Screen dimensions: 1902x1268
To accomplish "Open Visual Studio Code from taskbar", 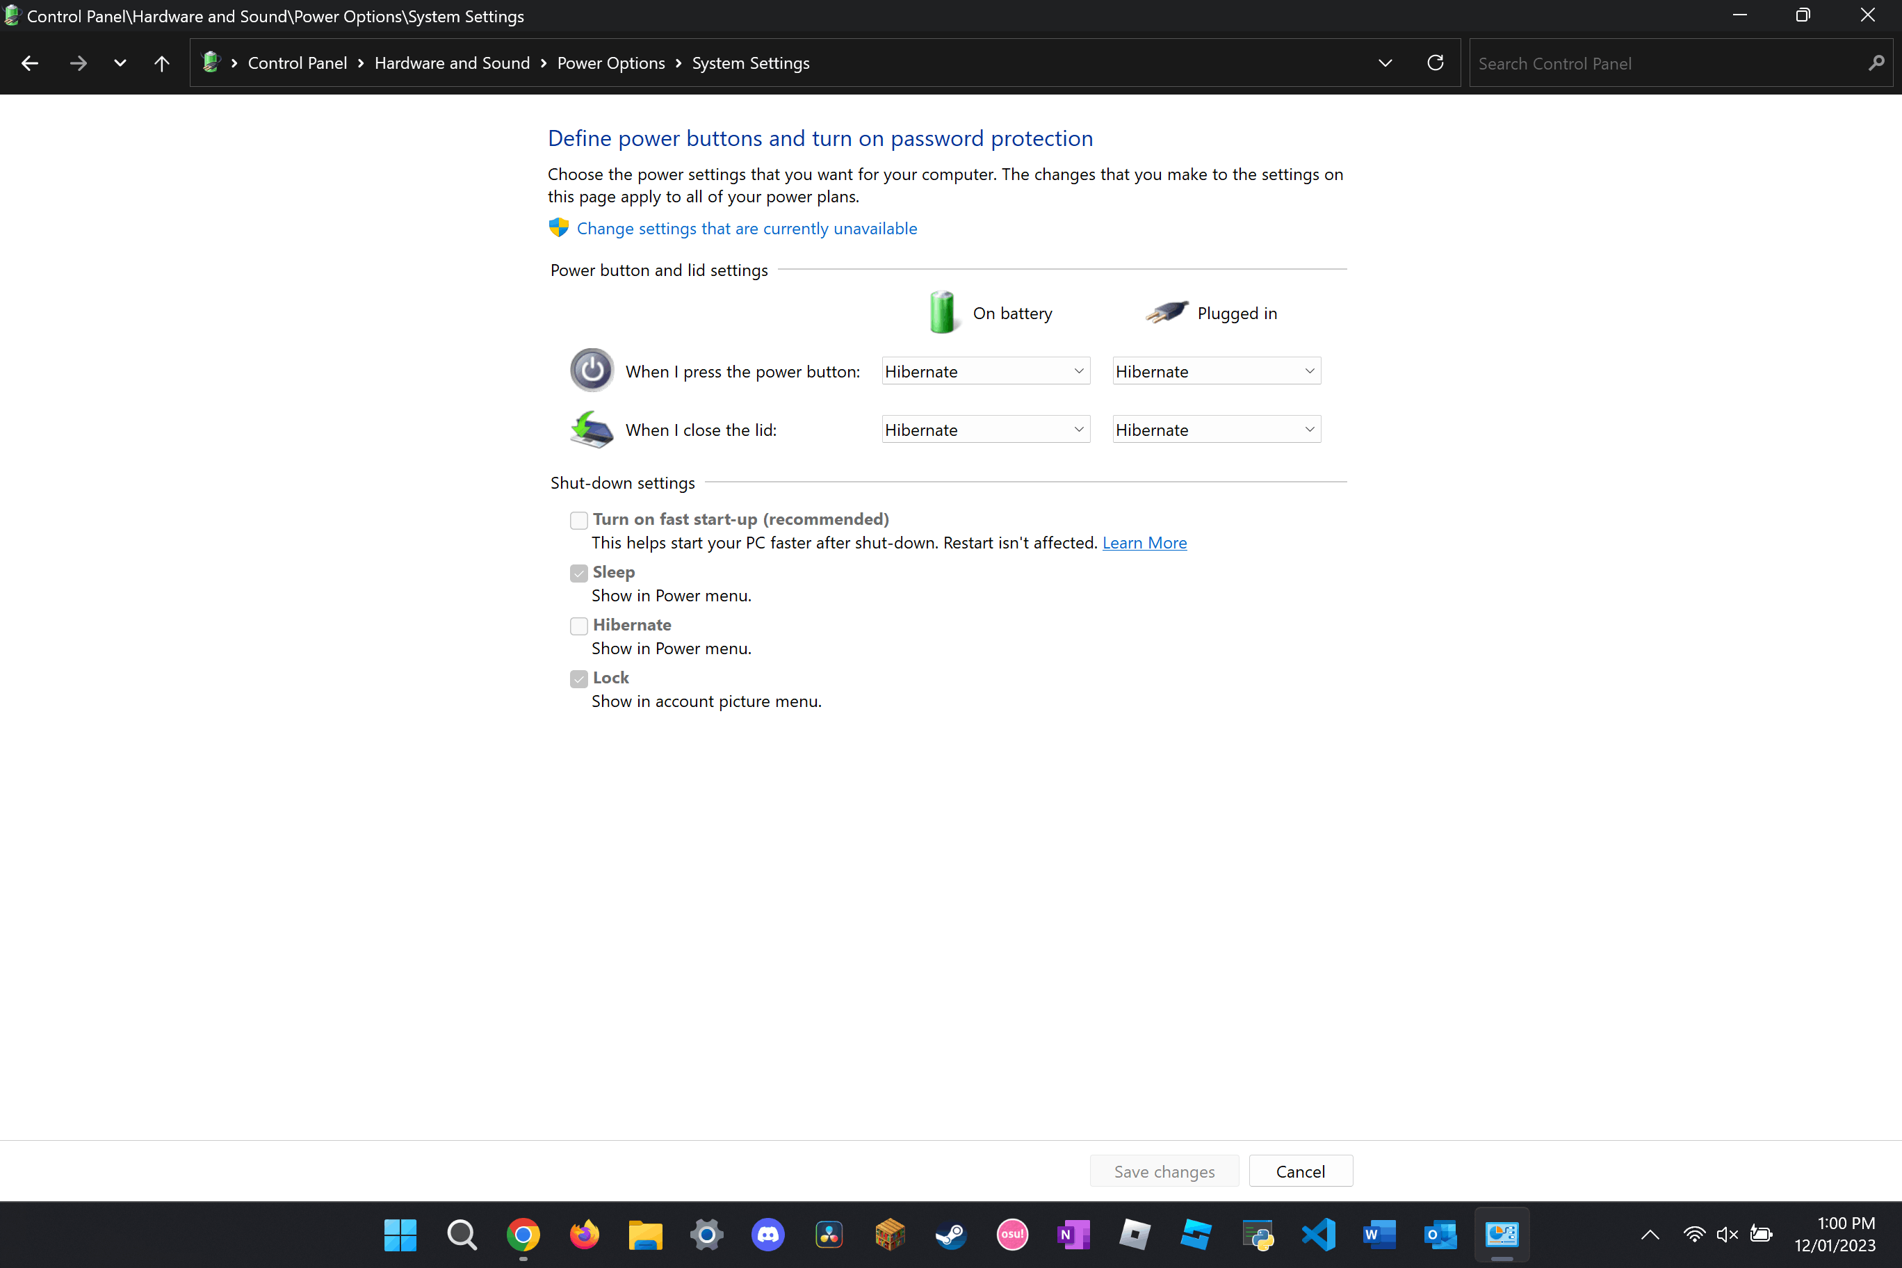I will (x=1318, y=1235).
